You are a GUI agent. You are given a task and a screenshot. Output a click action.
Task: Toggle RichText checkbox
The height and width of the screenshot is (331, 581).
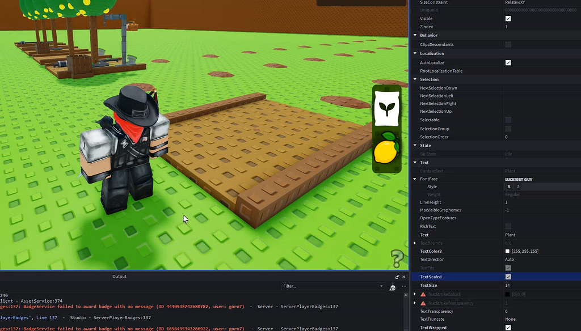(508, 227)
